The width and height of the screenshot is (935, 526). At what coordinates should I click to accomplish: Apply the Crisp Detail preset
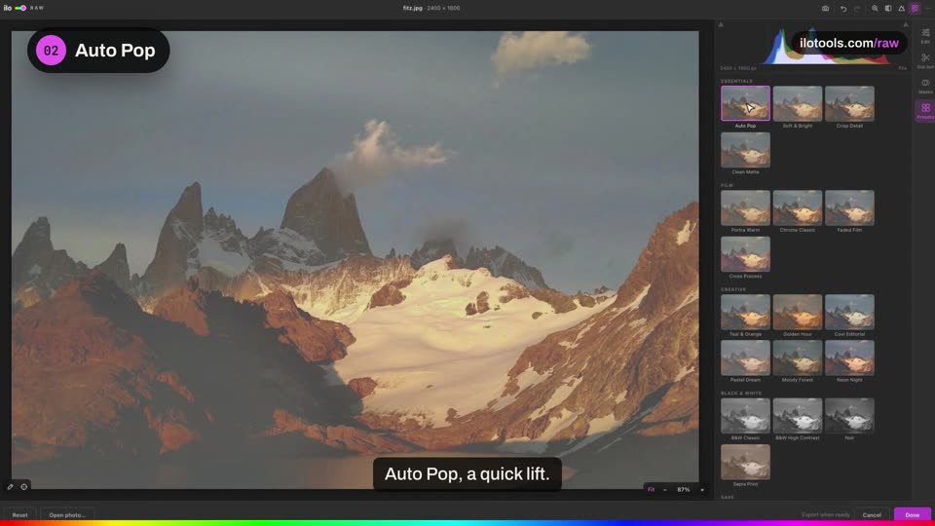849,103
